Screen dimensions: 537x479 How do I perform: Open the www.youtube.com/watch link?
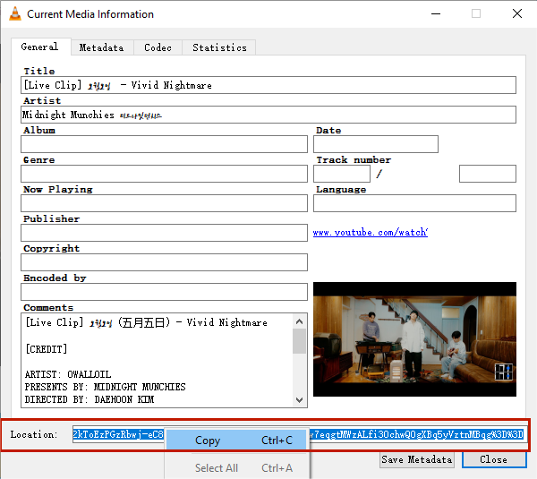370,233
